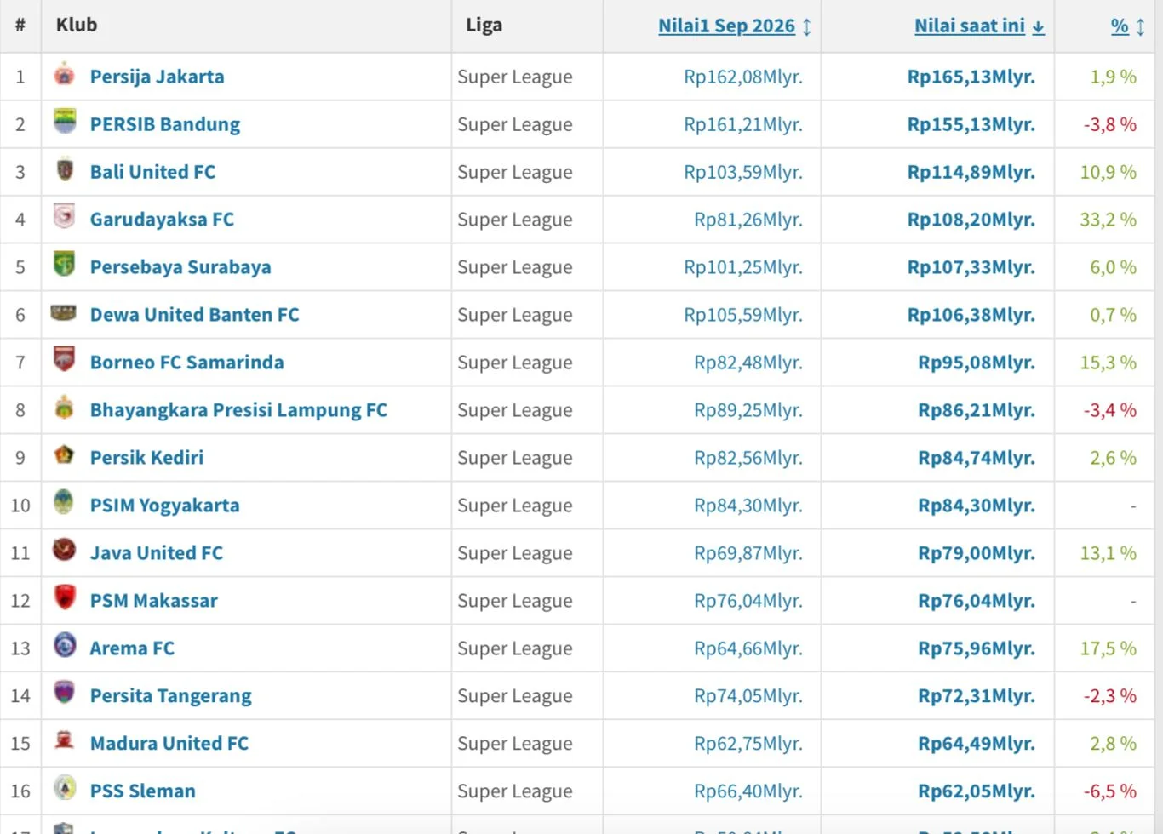
Task: Click the Bhayangkara Presisi Lampung FC crest
Action: 64,408
